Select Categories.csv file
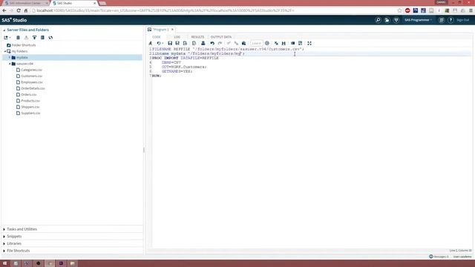 pos(31,70)
